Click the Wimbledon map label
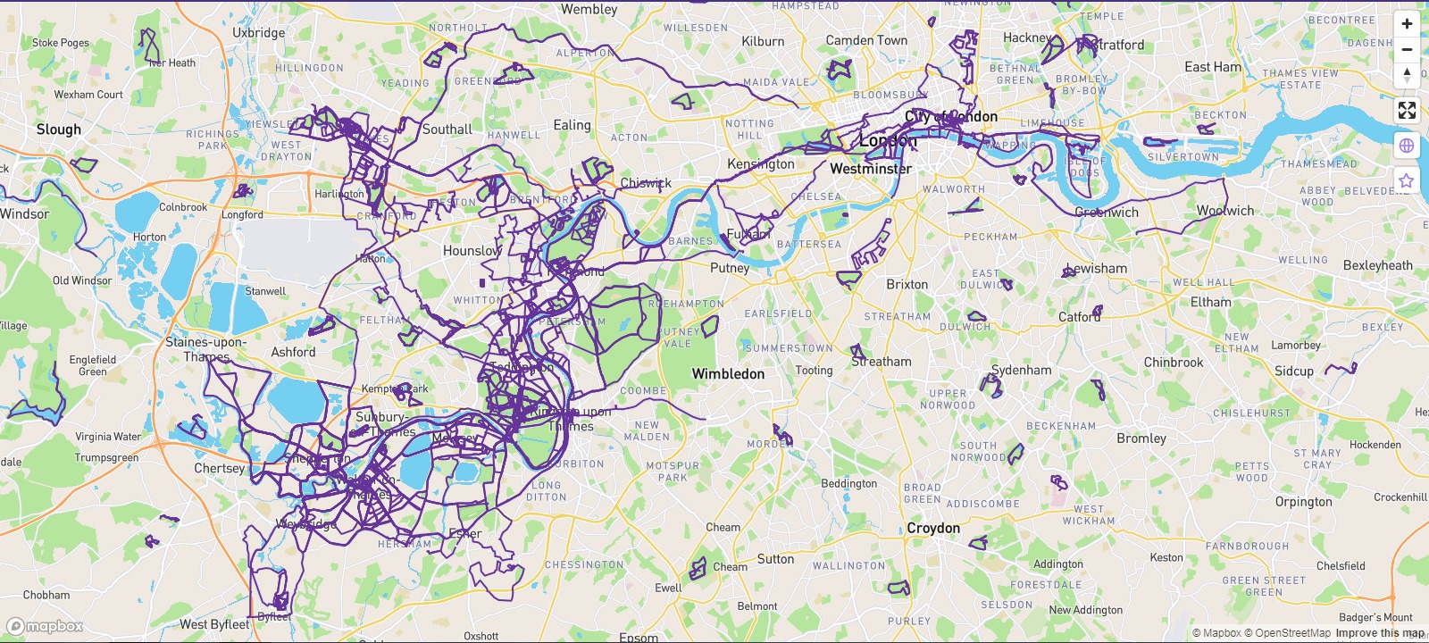Screen dimensions: 1429x643 click(x=728, y=374)
